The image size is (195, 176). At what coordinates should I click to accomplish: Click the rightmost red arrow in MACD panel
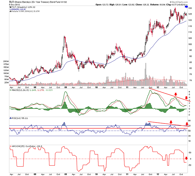[187, 101]
